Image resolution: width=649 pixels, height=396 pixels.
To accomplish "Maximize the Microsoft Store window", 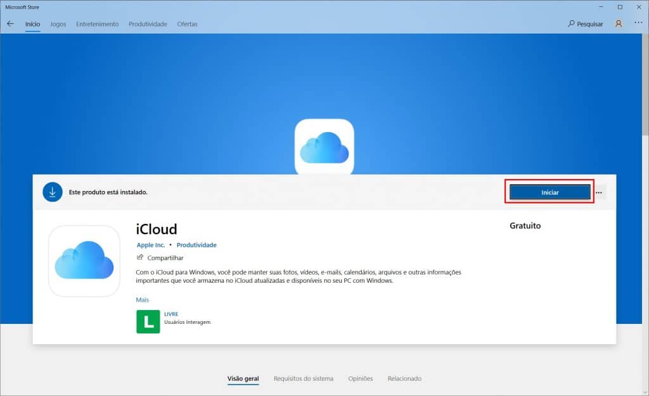I will [x=620, y=7].
